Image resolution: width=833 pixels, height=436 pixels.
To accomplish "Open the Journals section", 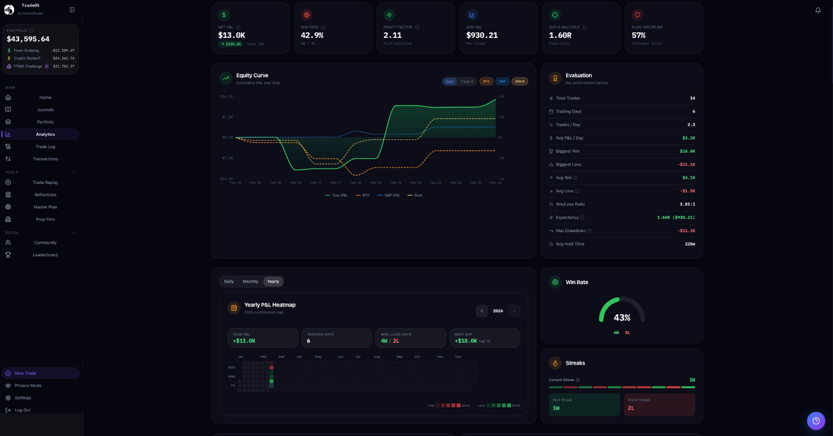I will point(45,109).
